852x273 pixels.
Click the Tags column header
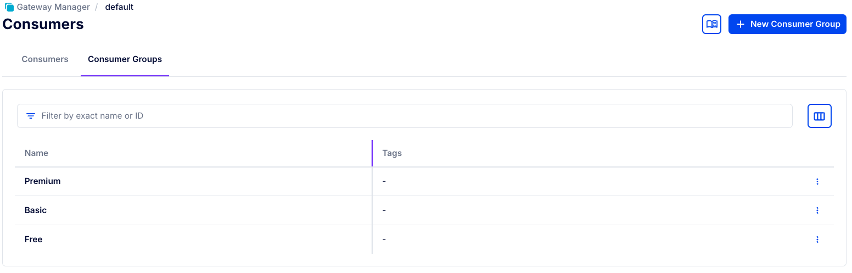[392, 153]
